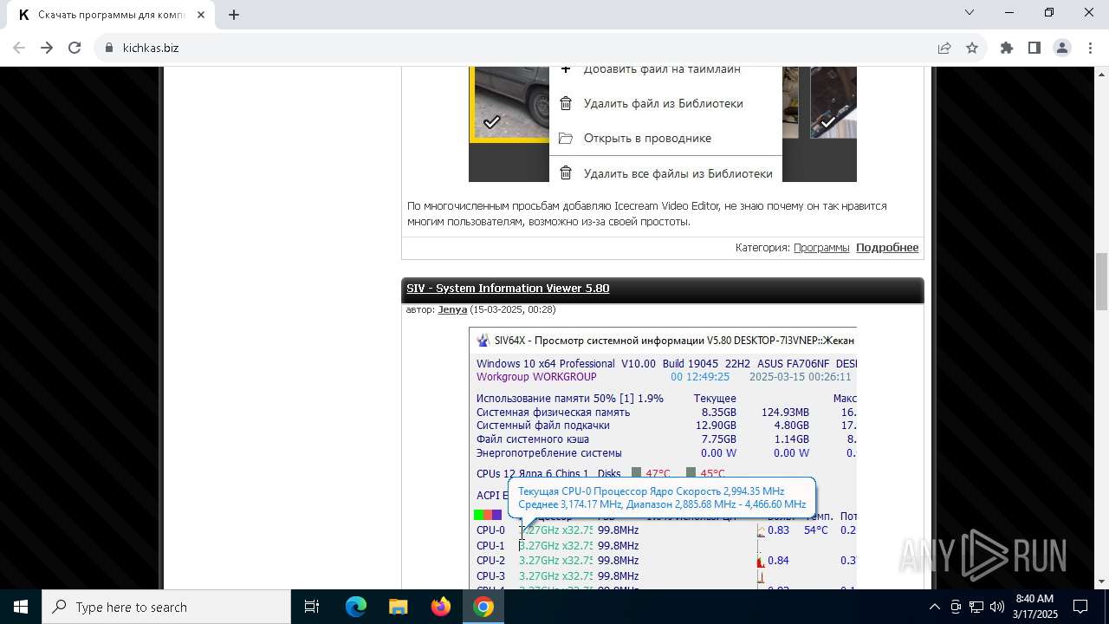Click the post date "(15-03-2025, 00:28)"
Image resolution: width=1109 pixels, height=624 pixels.
513,309
